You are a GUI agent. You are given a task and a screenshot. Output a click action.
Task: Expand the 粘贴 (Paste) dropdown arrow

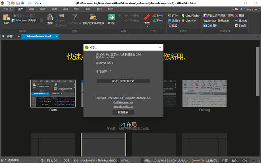pyautogui.click(x=7, y=26)
